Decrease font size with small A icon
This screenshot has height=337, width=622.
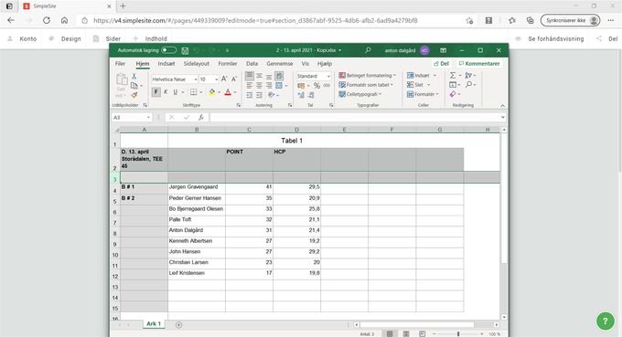click(234, 79)
